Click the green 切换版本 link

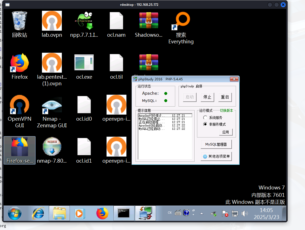pos(226,110)
